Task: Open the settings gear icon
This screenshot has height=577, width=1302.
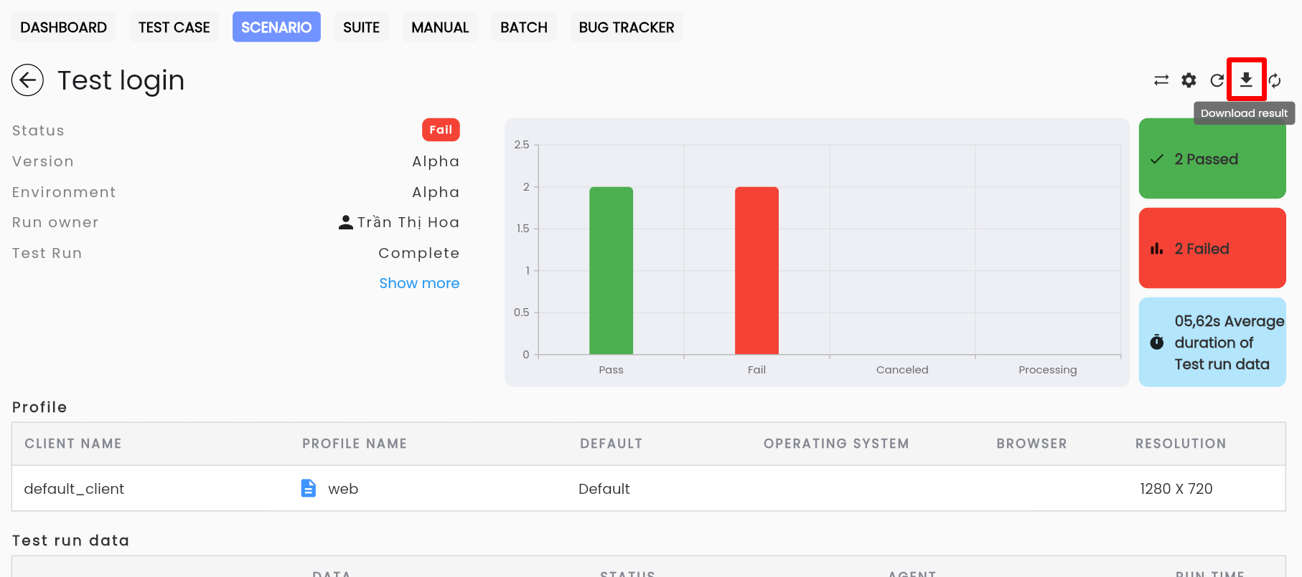Action: 1189,80
